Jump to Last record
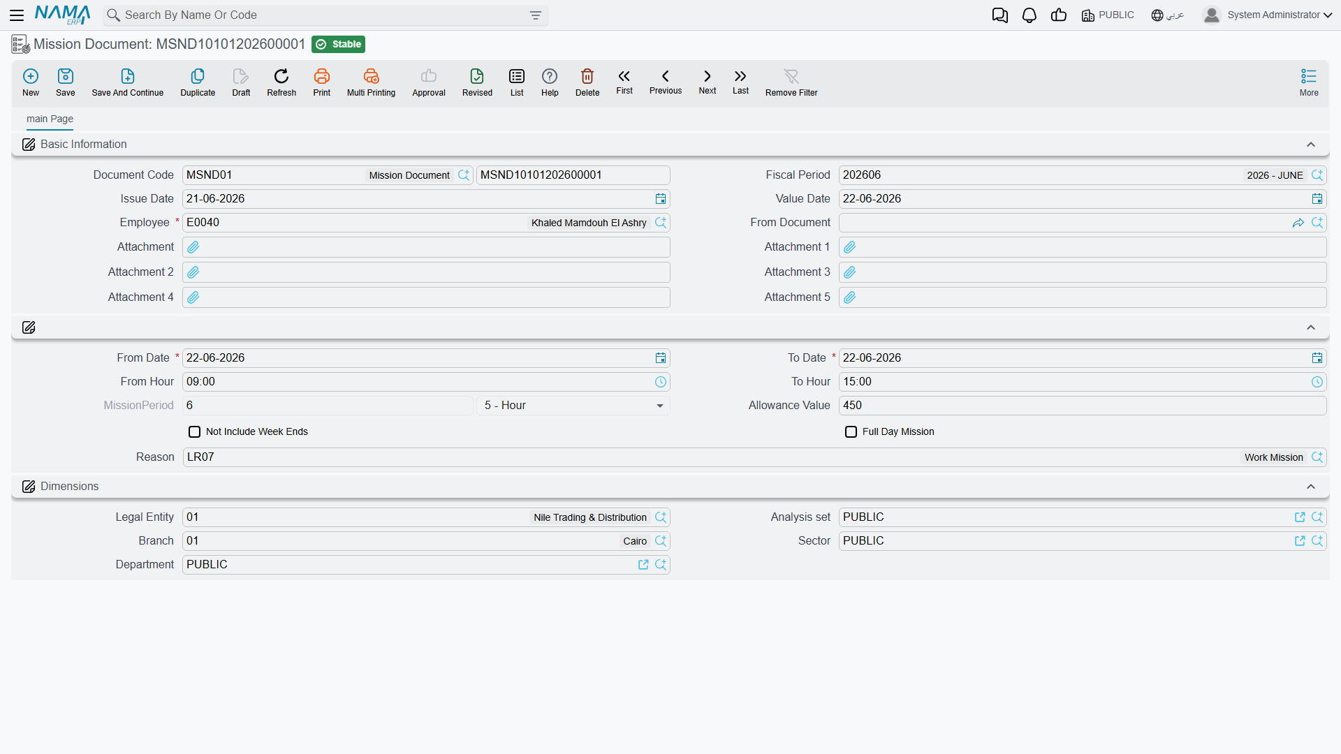Screen dimensions: 1341x754 click(740, 82)
